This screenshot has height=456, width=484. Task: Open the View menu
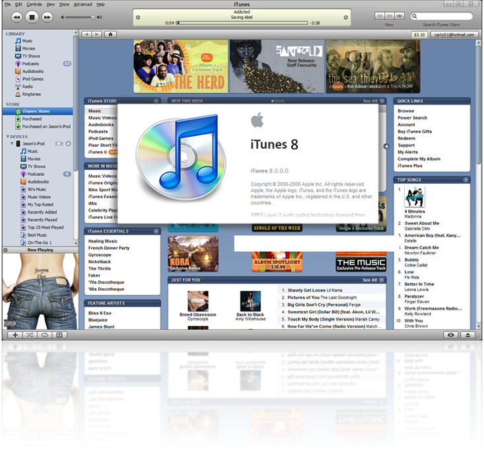[x=51, y=5]
